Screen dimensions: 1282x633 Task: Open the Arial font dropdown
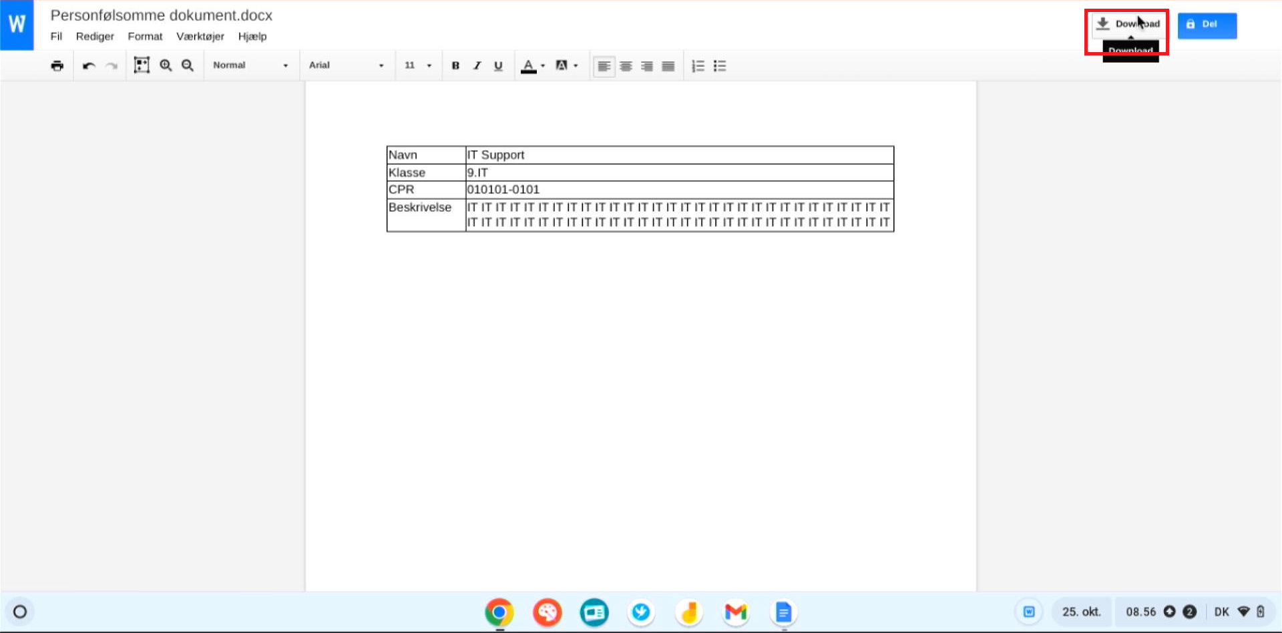tap(346, 65)
